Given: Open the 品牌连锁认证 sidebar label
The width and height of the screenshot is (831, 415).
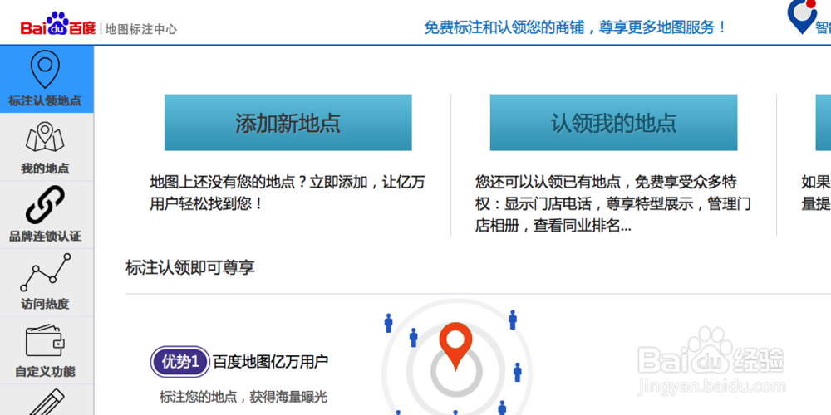Looking at the screenshot, I should [x=45, y=237].
